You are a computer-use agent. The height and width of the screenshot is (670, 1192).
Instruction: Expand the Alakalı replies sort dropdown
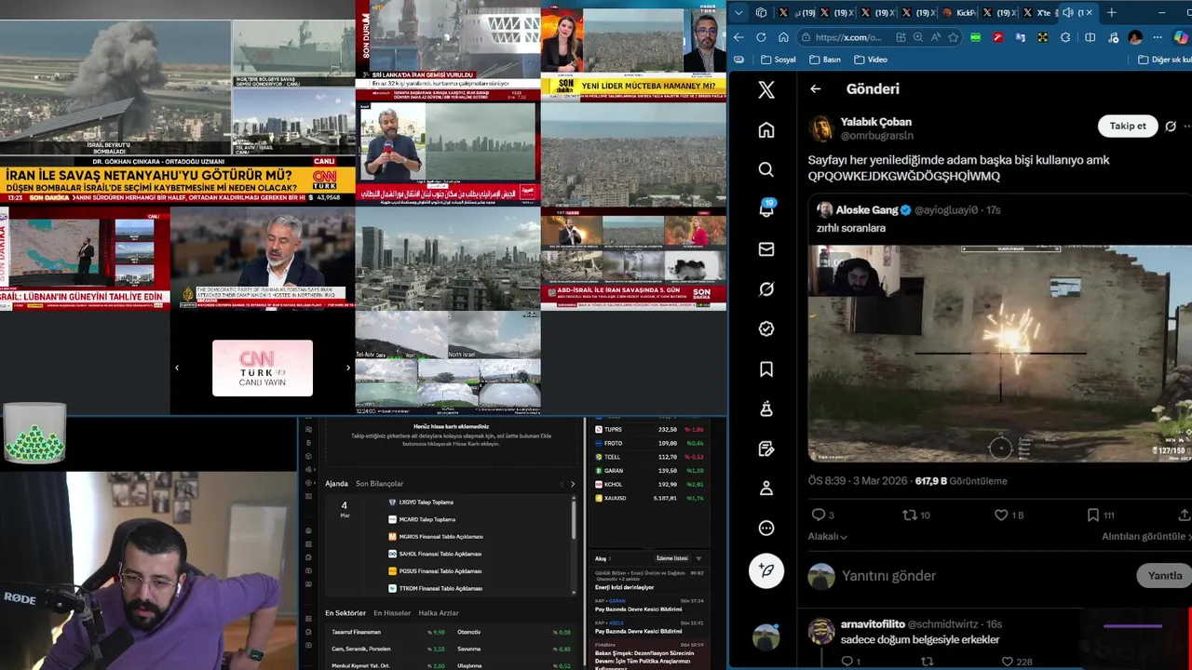click(827, 537)
